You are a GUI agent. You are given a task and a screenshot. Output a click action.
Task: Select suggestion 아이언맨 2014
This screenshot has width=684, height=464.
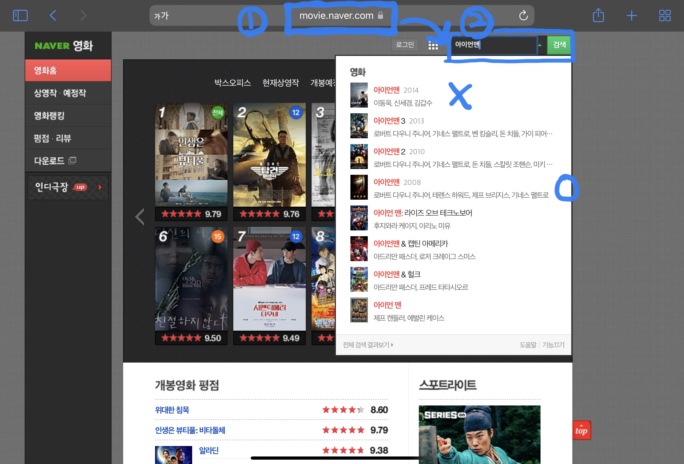453,95
